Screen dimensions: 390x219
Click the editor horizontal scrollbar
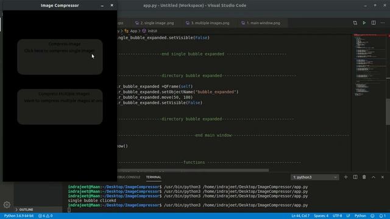coord(193,170)
